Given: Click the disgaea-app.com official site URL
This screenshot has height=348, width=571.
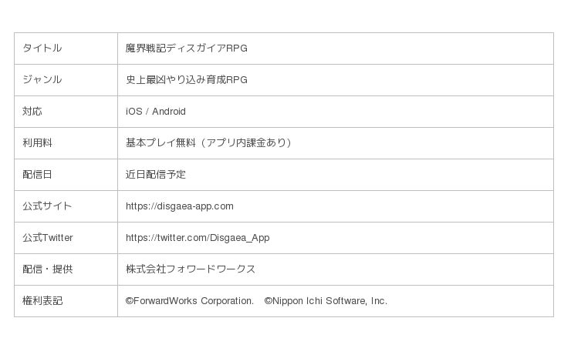Looking at the screenshot, I should 180,206.
